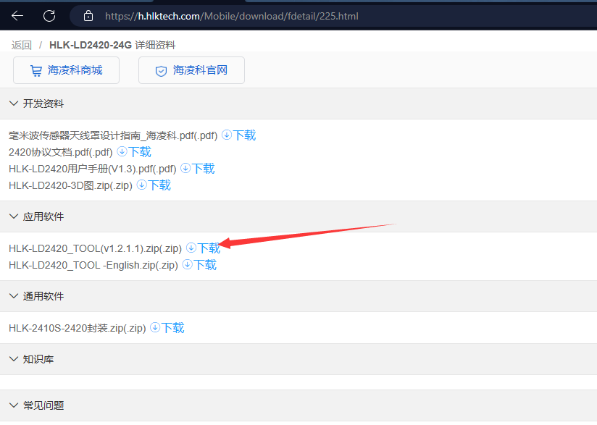
Task: Download HLK-2410S-2420封装 zip
Action: click(172, 327)
